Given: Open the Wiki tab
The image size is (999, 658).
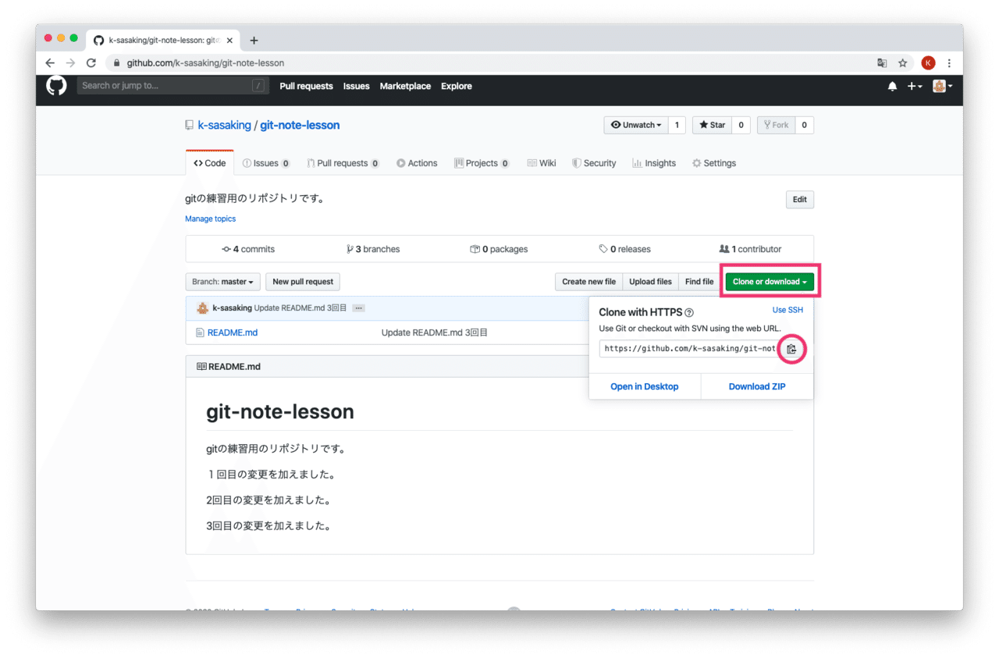Looking at the screenshot, I should click(x=542, y=163).
